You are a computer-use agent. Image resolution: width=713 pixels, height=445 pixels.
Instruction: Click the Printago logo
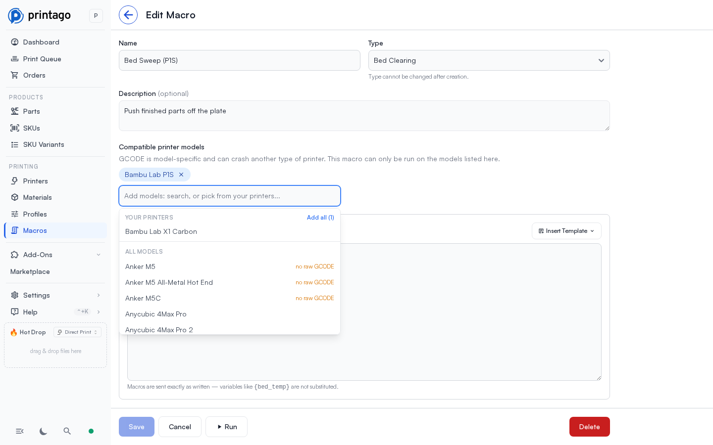[x=40, y=15]
